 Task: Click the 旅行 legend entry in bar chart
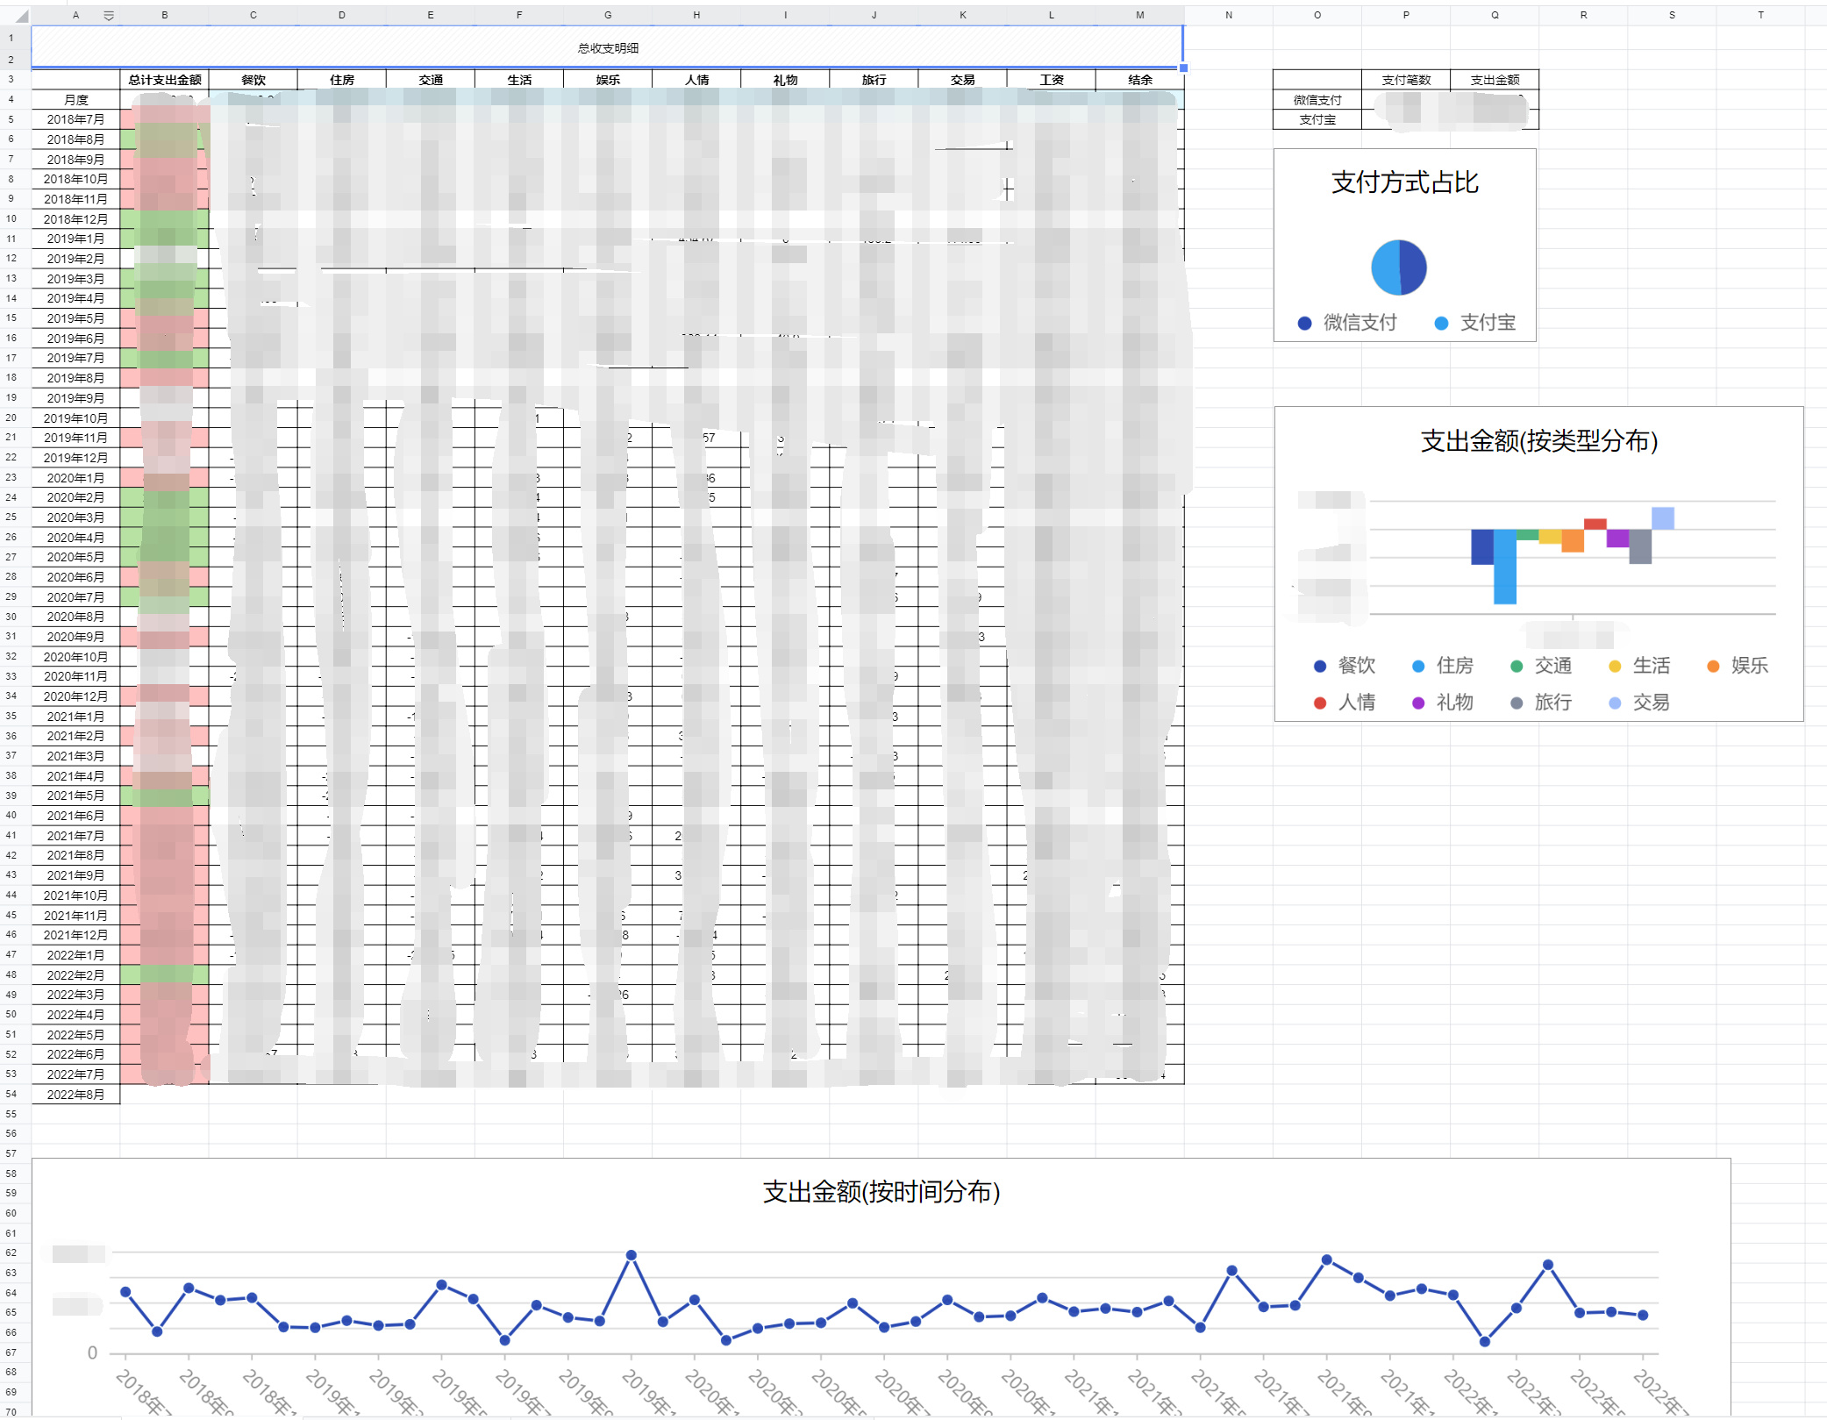(x=1541, y=703)
